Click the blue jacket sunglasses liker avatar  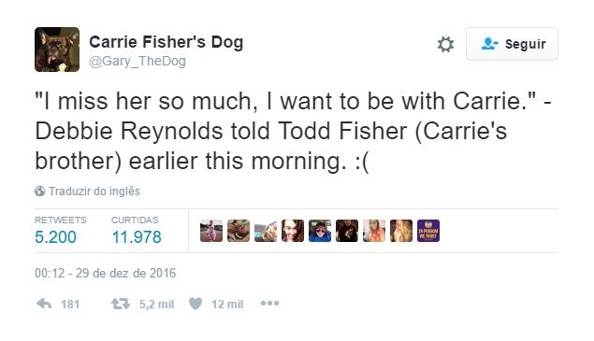(x=320, y=231)
